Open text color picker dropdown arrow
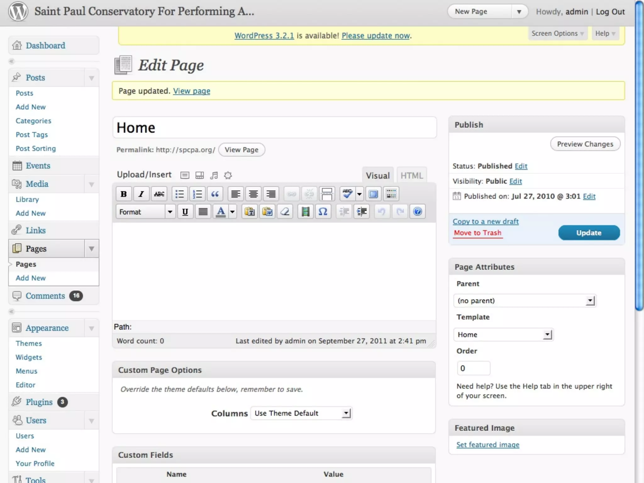The width and height of the screenshot is (644, 483). pos(232,212)
